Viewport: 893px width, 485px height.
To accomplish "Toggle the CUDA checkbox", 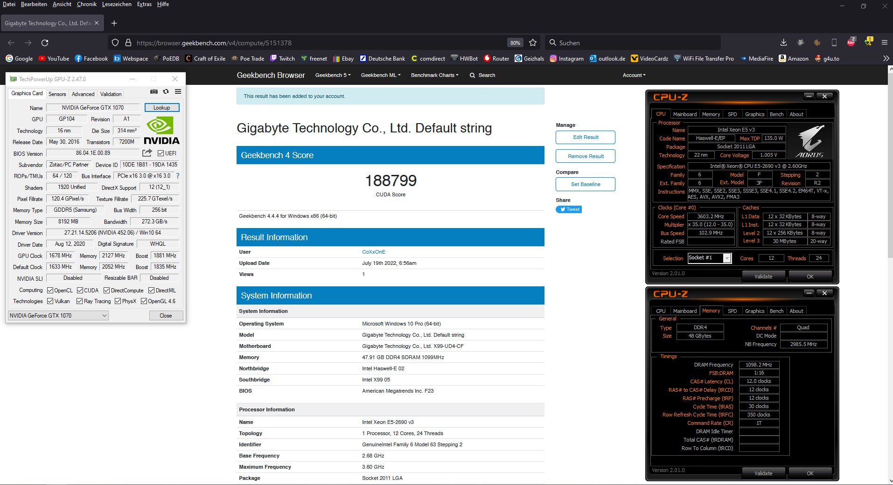I will coord(80,290).
